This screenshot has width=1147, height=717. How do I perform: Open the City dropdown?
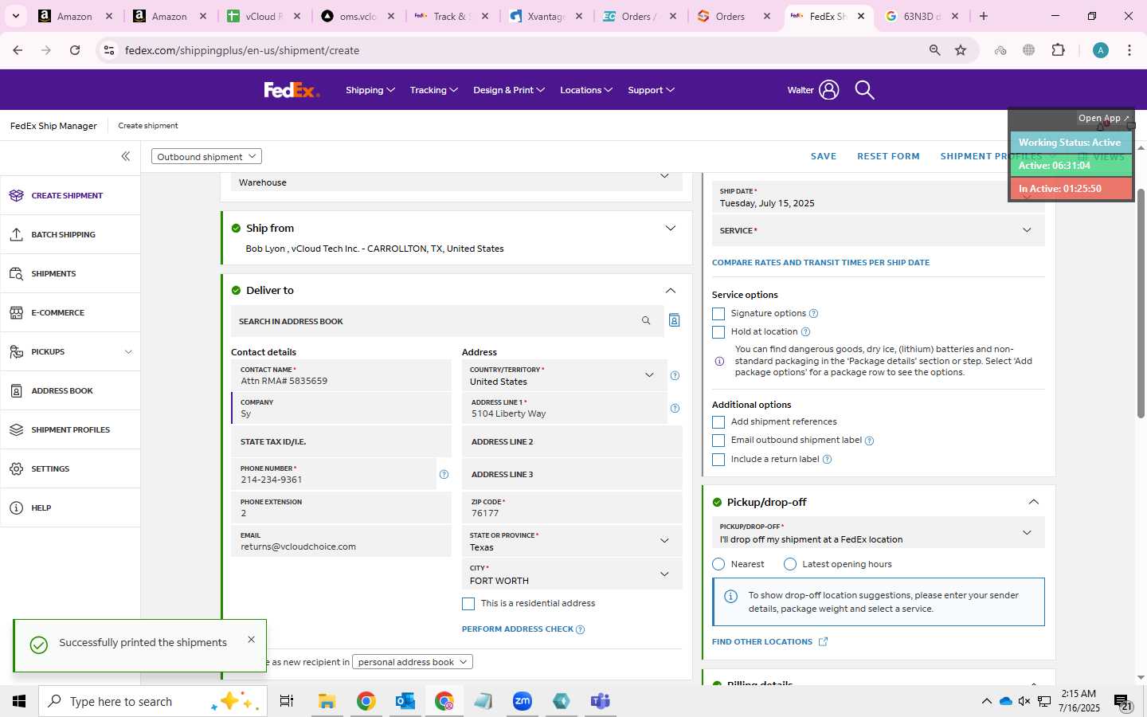pos(572,574)
